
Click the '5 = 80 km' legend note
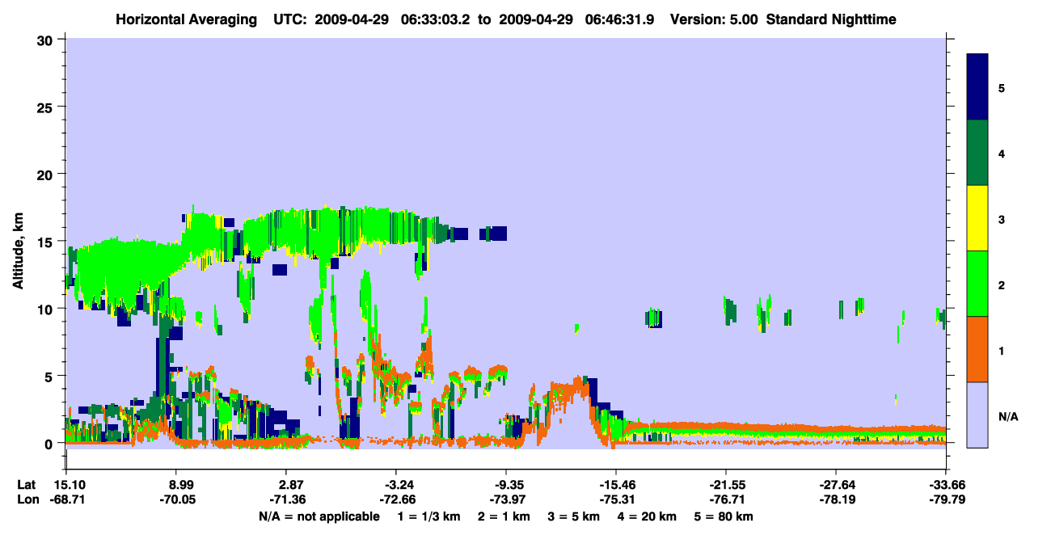pyautogui.click(x=724, y=516)
